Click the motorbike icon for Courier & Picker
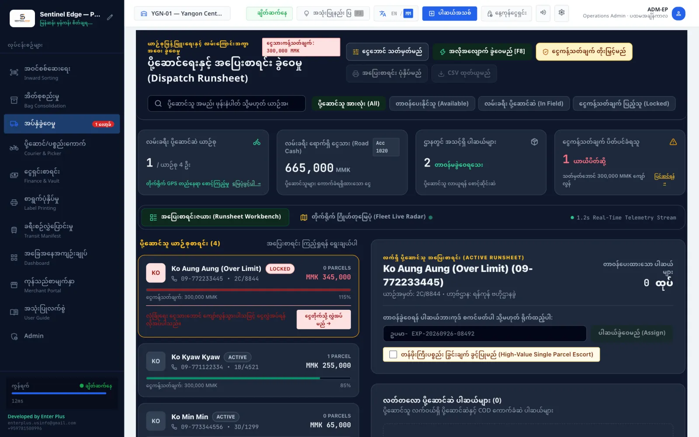The image size is (699, 437). [x=14, y=148]
